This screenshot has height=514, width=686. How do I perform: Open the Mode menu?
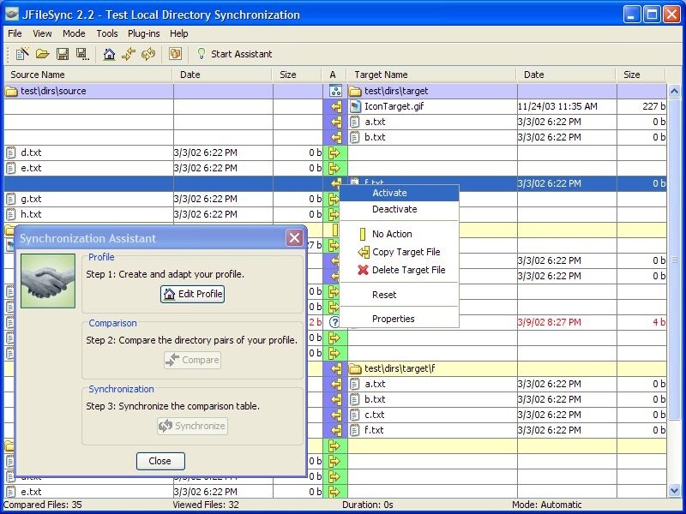74,33
